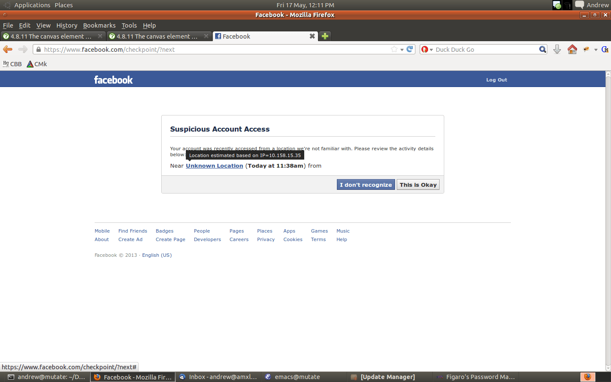Bookmark page with the star icon
This screenshot has width=611, height=382.
[394, 49]
